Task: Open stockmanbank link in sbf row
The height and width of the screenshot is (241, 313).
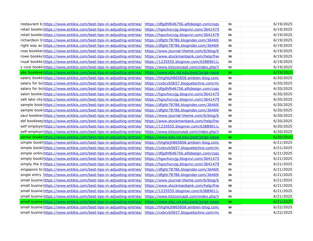Action: 182,121
